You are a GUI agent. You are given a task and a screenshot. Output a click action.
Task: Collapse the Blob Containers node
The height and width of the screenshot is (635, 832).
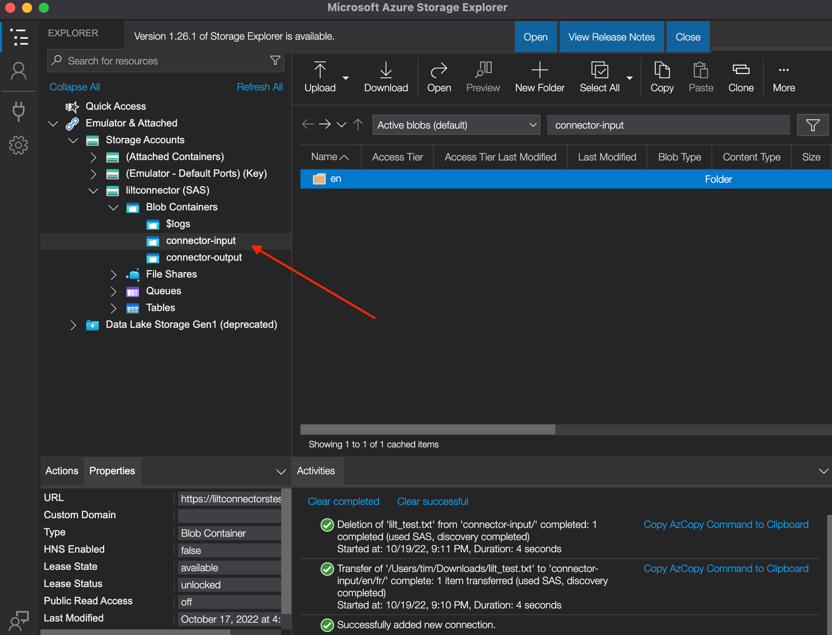pos(113,207)
